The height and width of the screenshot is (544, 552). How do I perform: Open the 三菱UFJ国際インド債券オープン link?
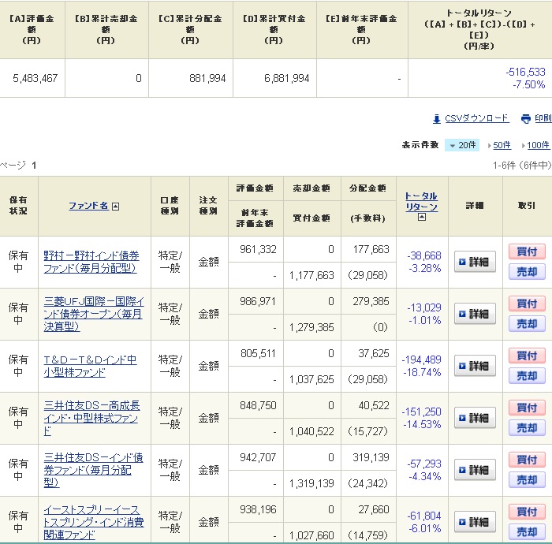93,314
